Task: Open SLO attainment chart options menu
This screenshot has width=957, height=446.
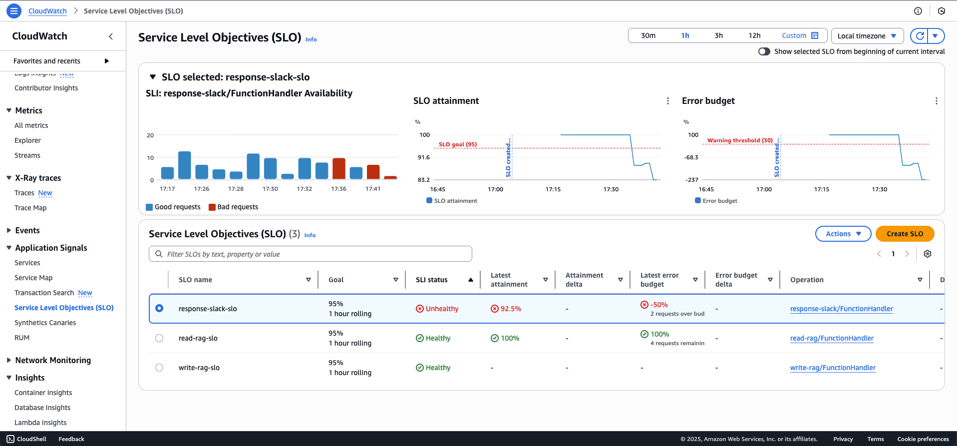Action: 668,101
